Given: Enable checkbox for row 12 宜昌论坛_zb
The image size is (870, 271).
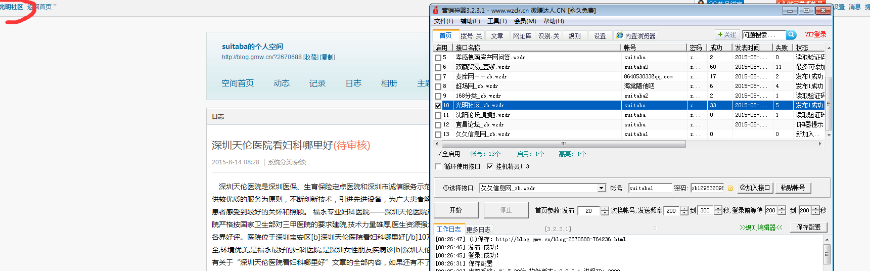Looking at the screenshot, I should pos(438,125).
